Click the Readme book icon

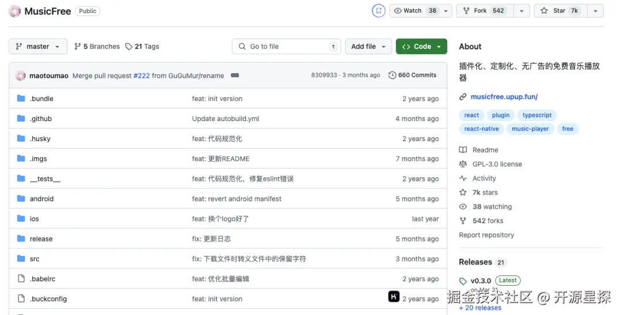(462, 150)
